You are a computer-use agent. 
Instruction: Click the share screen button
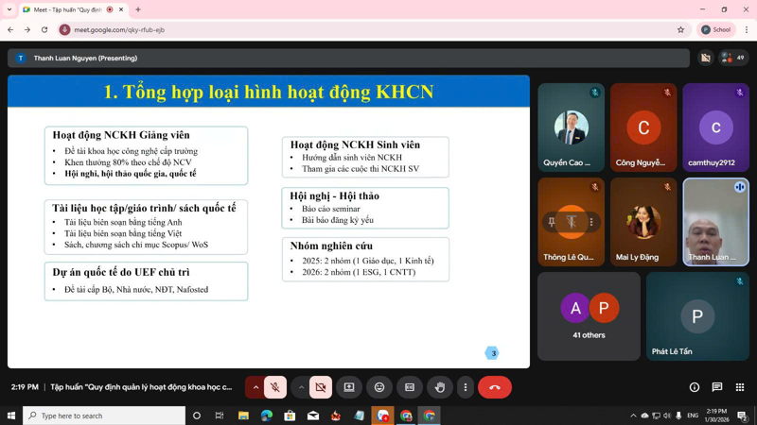(x=349, y=387)
